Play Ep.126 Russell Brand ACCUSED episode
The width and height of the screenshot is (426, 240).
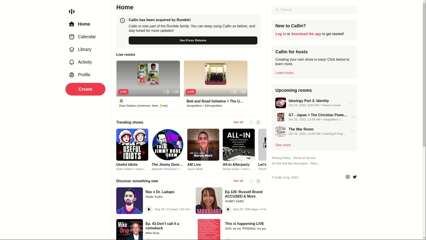click(x=228, y=209)
